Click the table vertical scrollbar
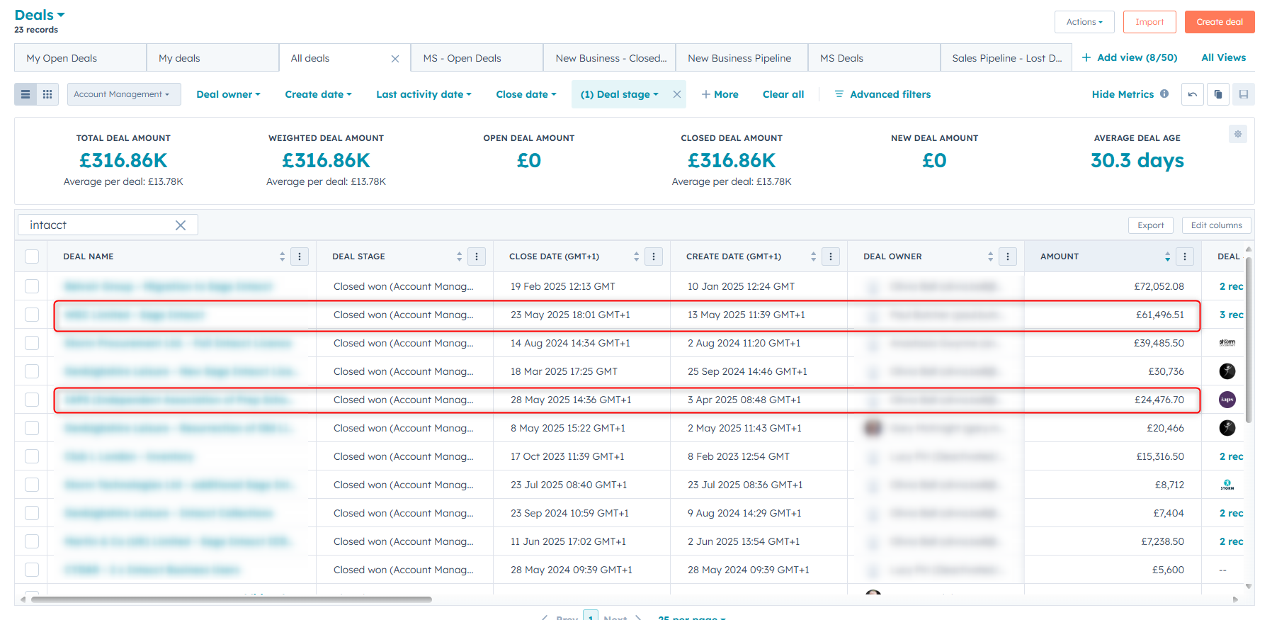Viewport: 1272px width, 620px height. 1249,340
